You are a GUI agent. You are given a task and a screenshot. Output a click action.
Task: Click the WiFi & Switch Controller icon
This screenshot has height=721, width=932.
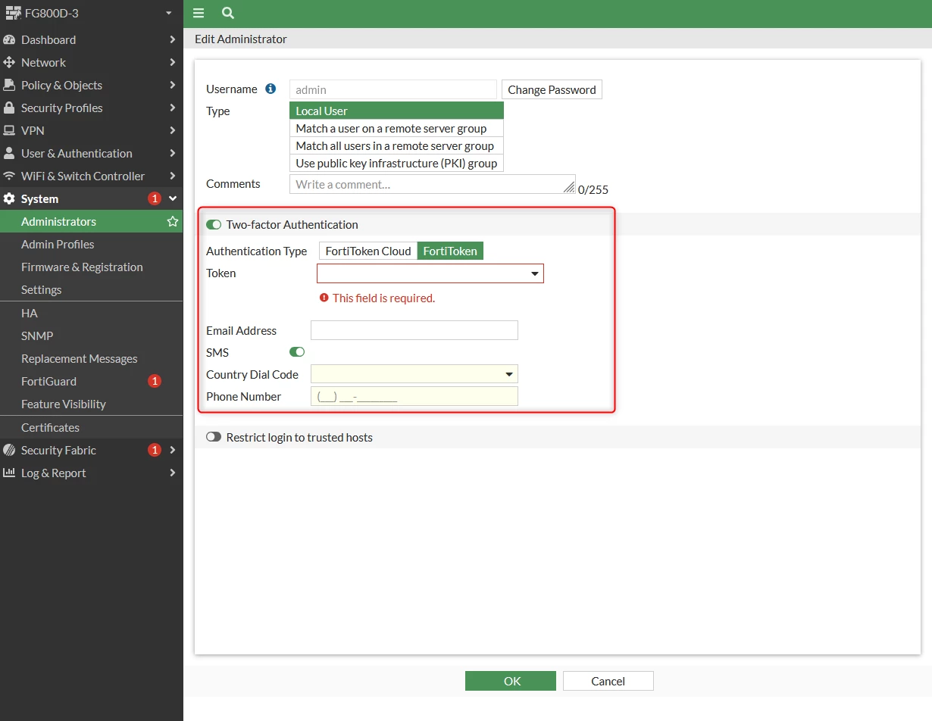pyautogui.click(x=9, y=176)
